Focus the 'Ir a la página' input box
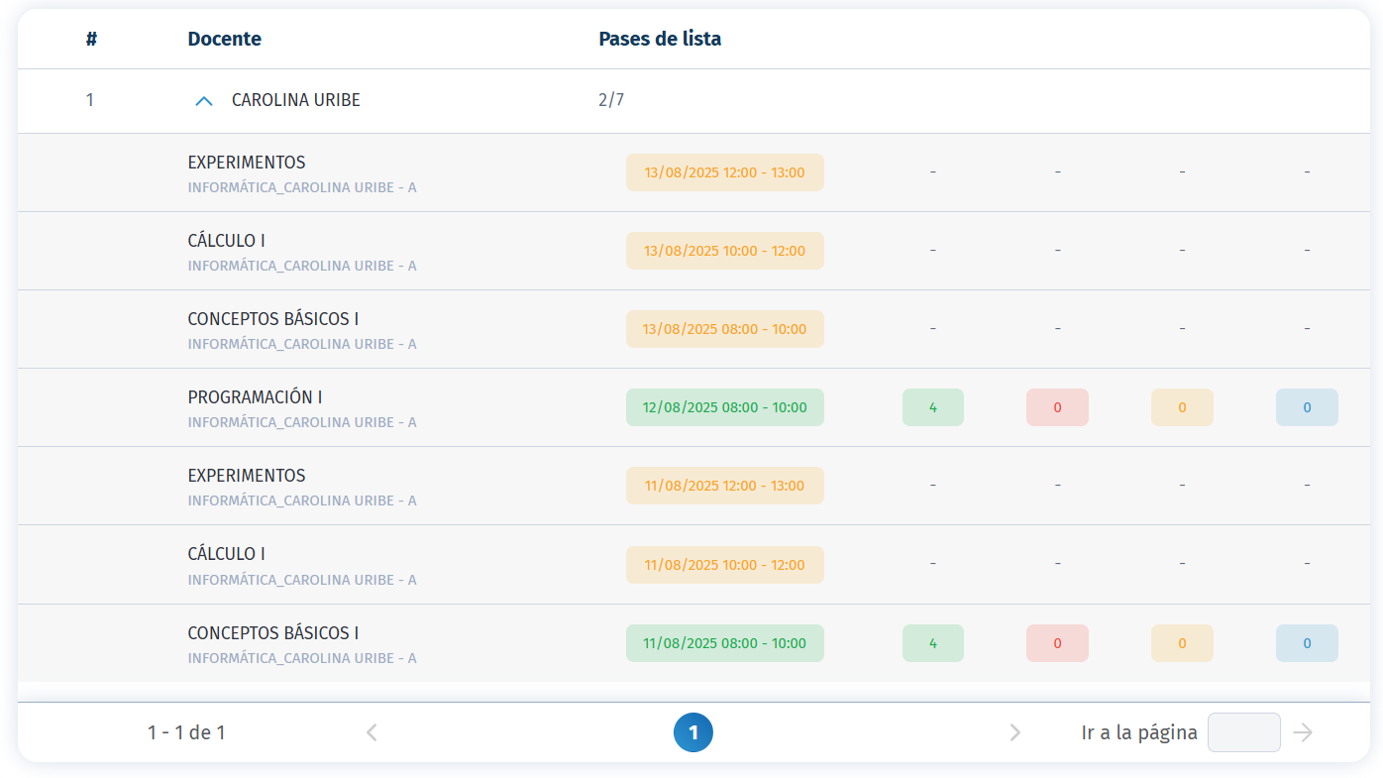This screenshot has width=1383, height=778. tap(1244, 732)
